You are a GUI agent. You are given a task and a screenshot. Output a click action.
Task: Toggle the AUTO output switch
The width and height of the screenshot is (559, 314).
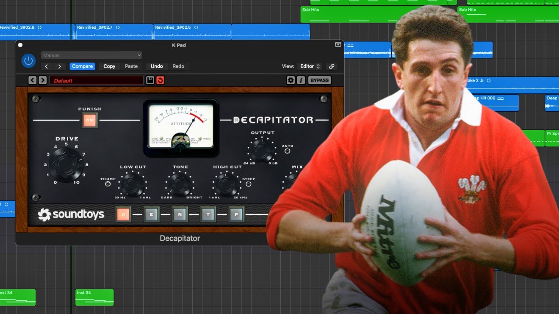click(x=287, y=151)
